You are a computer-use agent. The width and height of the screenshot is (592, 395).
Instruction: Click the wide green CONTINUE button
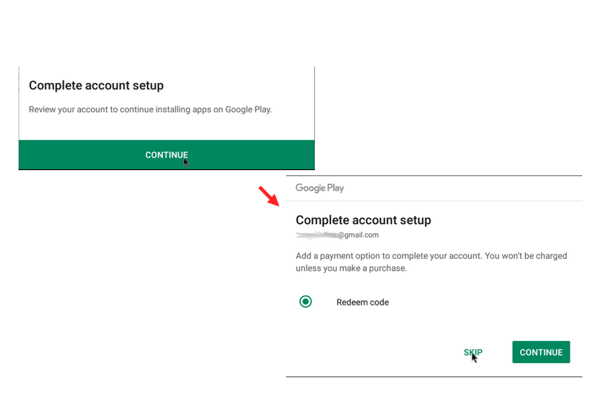pyautogui.click(x=167, y=155)
